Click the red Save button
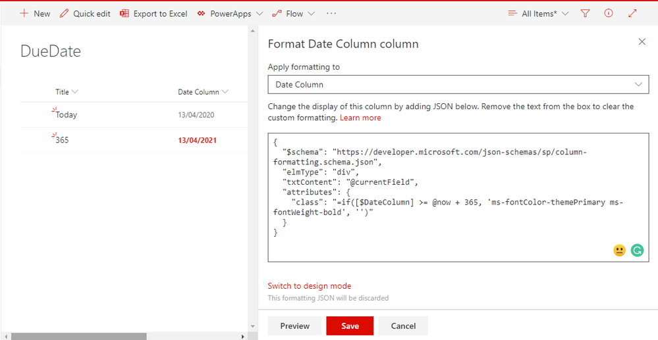The image size is (658, 340). point(350,326)
